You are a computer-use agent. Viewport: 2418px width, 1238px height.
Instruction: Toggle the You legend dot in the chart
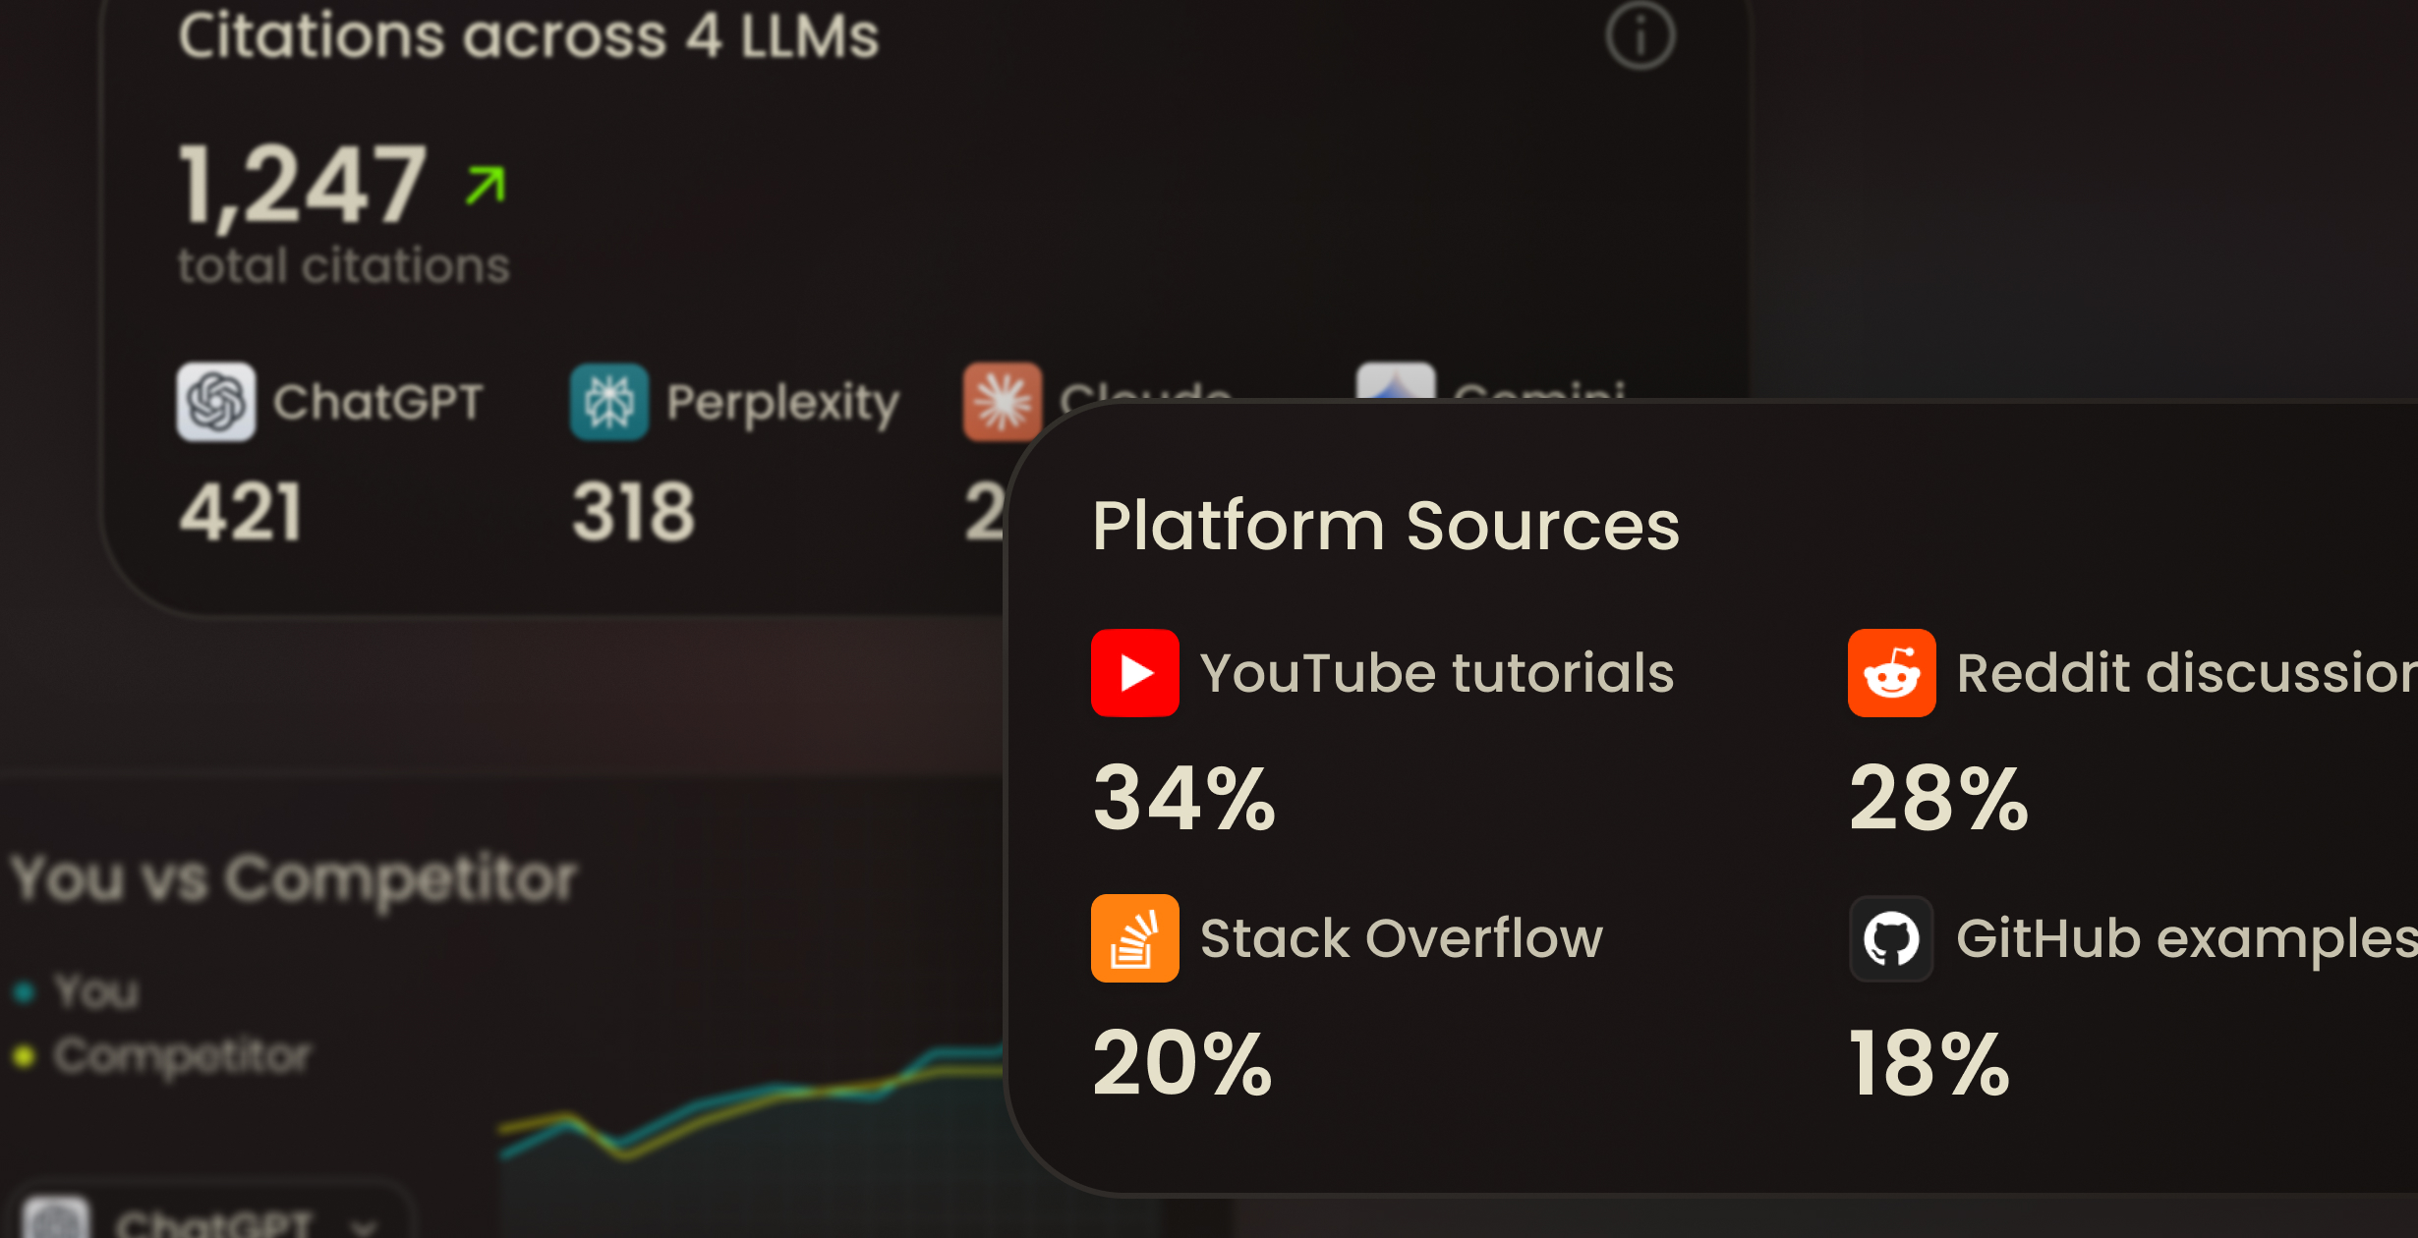click(25, 991)
